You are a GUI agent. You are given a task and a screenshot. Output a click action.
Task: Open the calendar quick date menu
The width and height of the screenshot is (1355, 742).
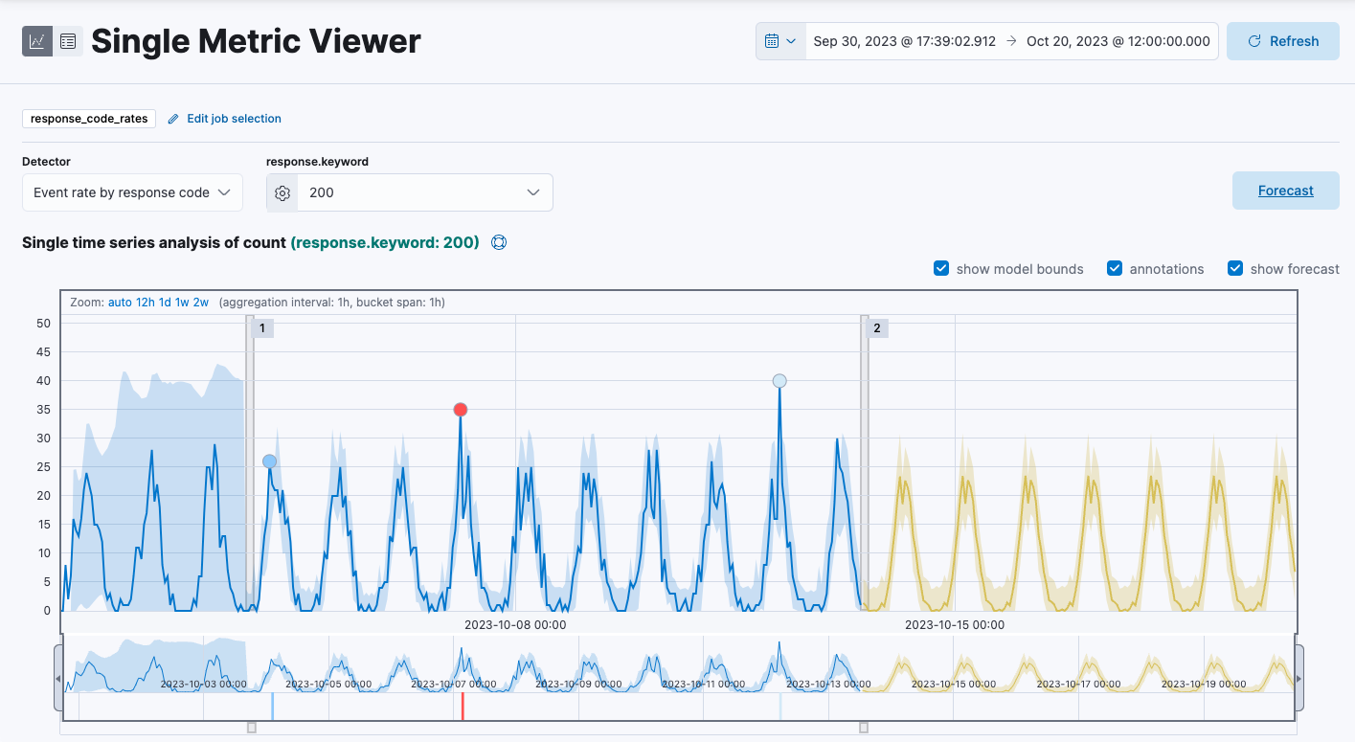coord(780,41)
